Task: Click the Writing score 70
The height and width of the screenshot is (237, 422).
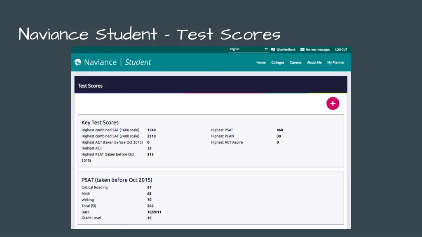Action: click(x=149, y=200)
